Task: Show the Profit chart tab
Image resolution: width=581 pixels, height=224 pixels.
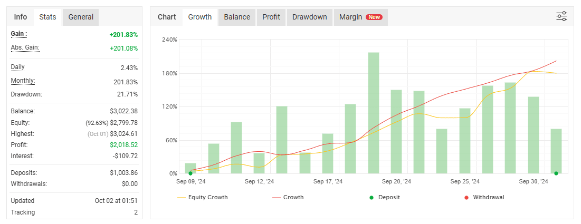Action: 271,17
